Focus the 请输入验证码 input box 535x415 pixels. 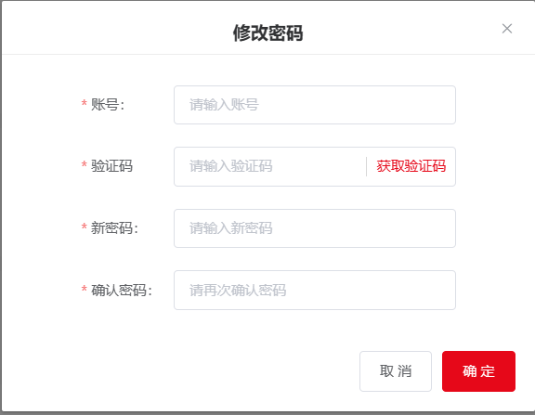[x=270, y=166]
